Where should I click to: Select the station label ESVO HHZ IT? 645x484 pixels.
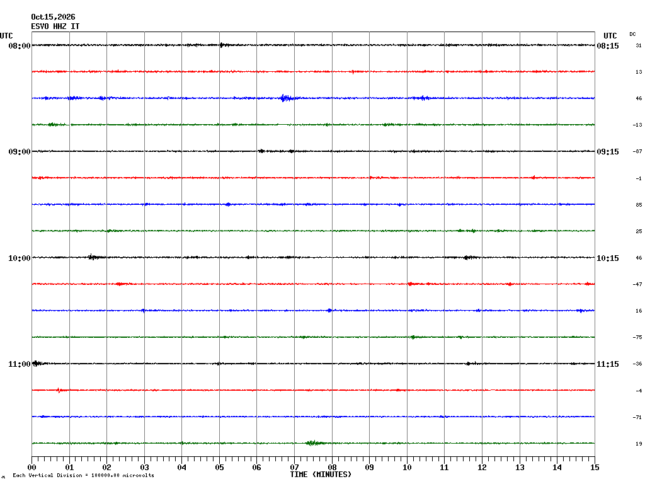click(x=55, y=26)
